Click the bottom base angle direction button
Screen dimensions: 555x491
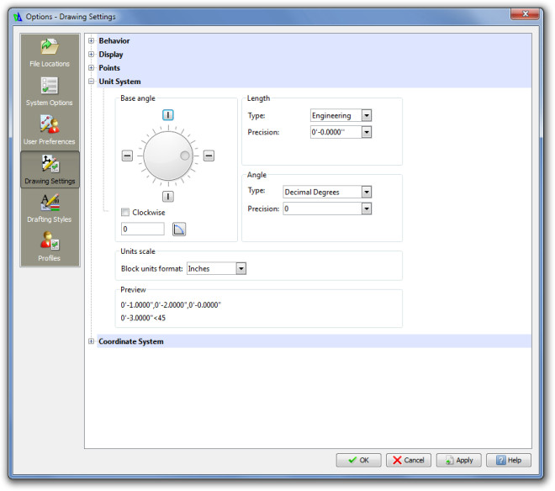click(x=168, y=196)
